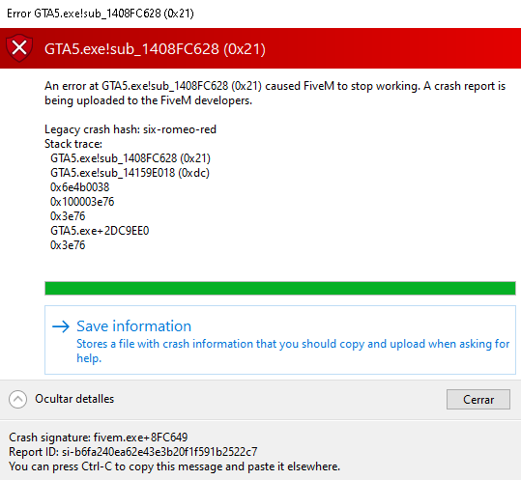Image resolution: width=521 pixels, height=480 pixels.
Task: Click the red error shield icon
Action: tap(19, 48)
